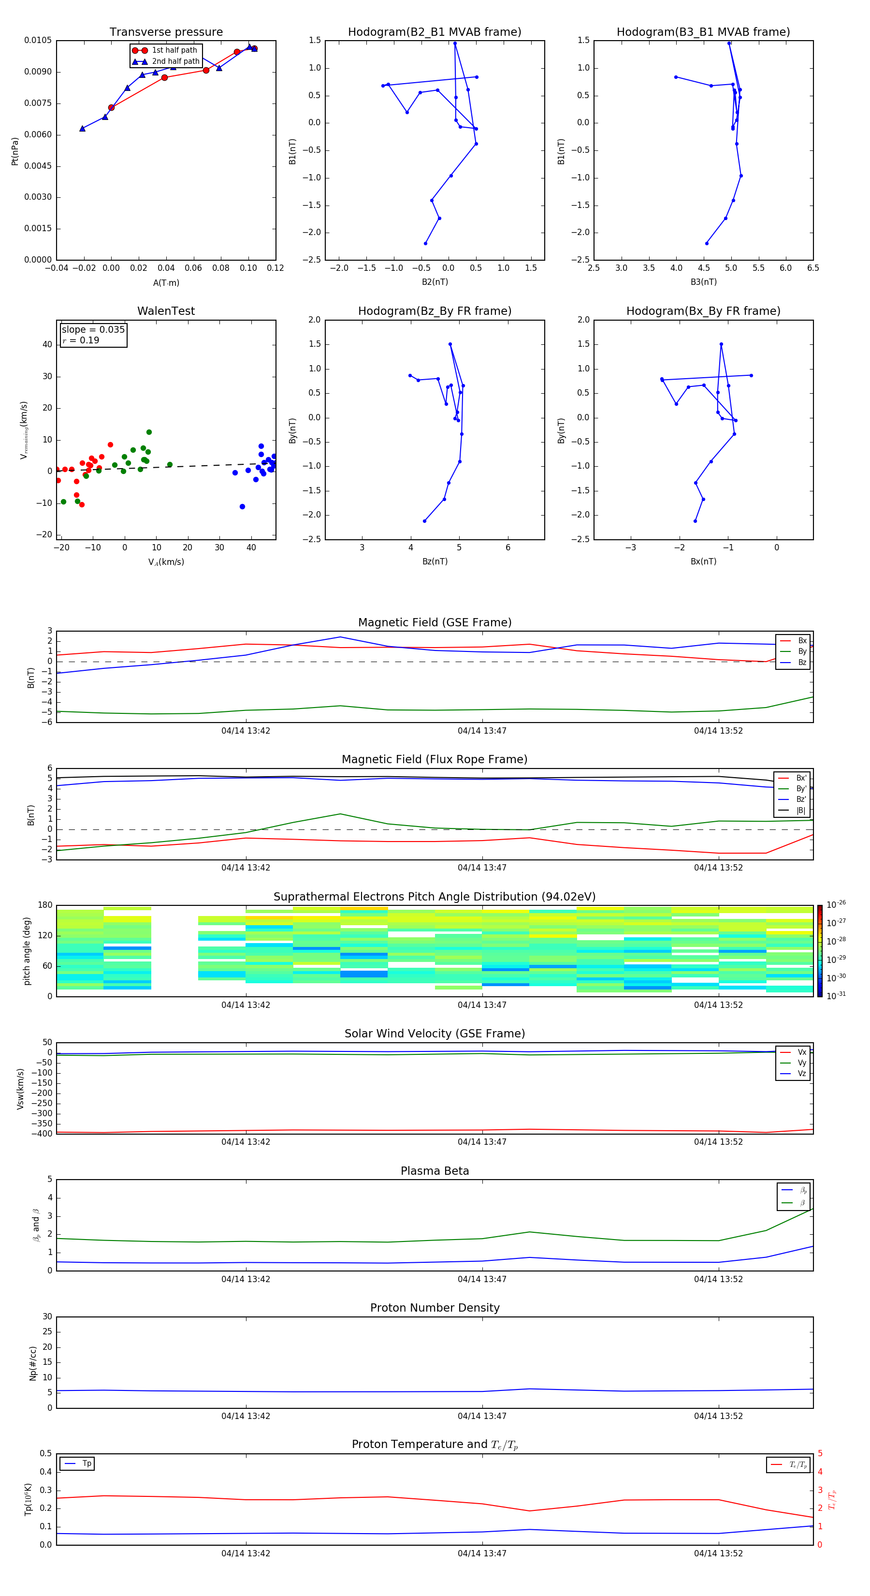Click the 'Magnetic Field (GSE Frame)' title
Screen dimensions: 870x1596
[x=435, y=622]
